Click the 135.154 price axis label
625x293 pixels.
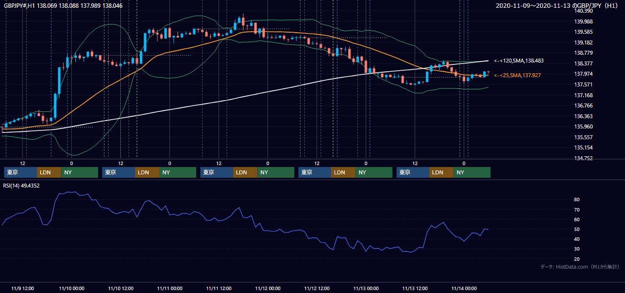tap(583, 147)
